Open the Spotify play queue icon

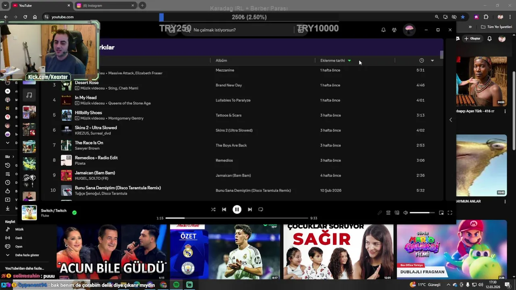click(388, 213)
